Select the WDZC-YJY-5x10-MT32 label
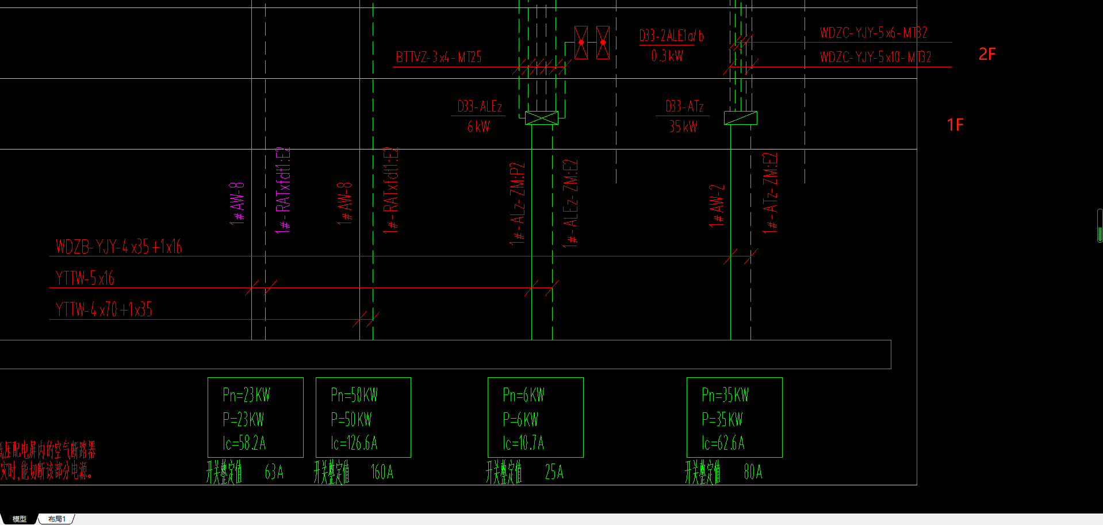This screenshot has height=525, width=1103. click(875, 57)
